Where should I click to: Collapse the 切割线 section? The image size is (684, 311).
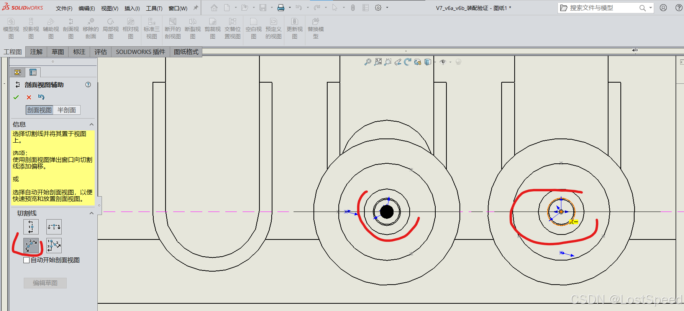[x=92, y=213]
